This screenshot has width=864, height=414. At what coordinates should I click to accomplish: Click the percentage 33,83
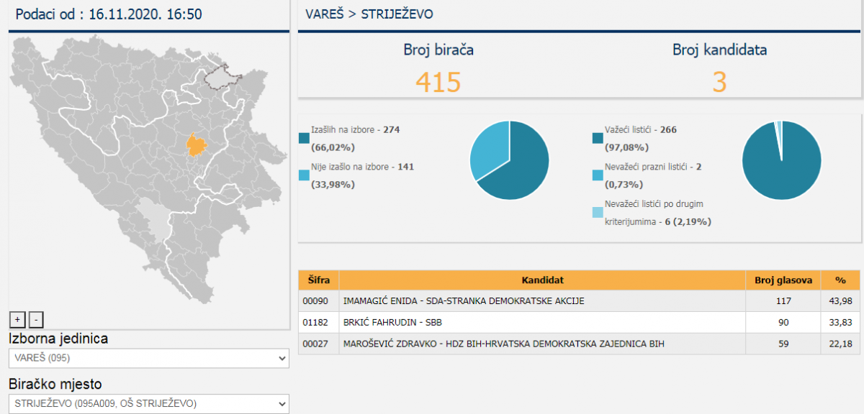click(x=840, y=322)
